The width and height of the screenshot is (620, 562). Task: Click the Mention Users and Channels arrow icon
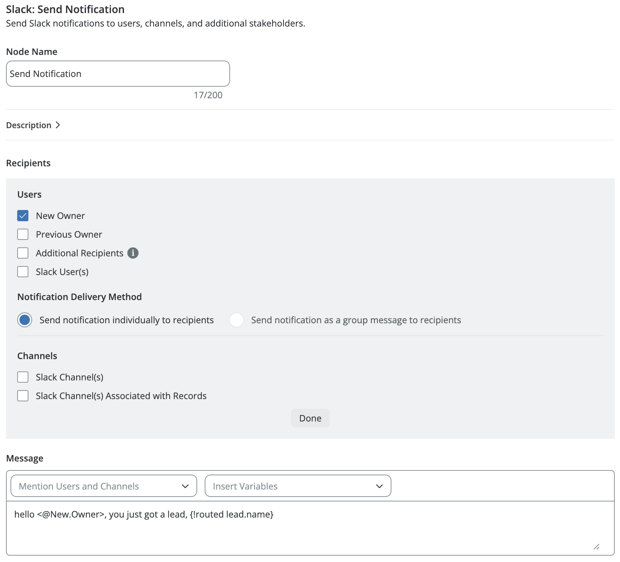pyautogui.click(x=185, y=486)
